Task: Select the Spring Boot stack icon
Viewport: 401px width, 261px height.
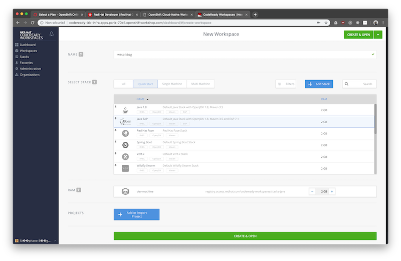Action: pos(125,145)
